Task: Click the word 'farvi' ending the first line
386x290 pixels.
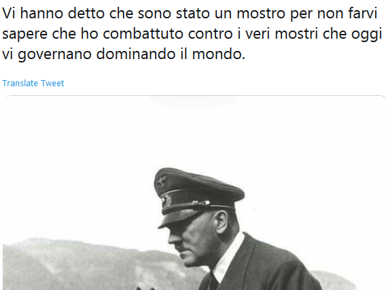Action: 363,13
